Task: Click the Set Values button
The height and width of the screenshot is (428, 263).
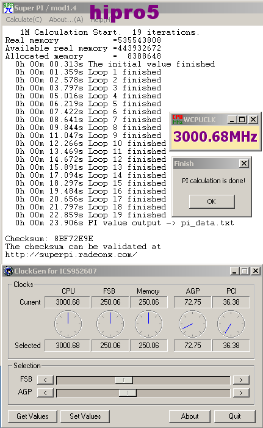Action: pos(85,416)
